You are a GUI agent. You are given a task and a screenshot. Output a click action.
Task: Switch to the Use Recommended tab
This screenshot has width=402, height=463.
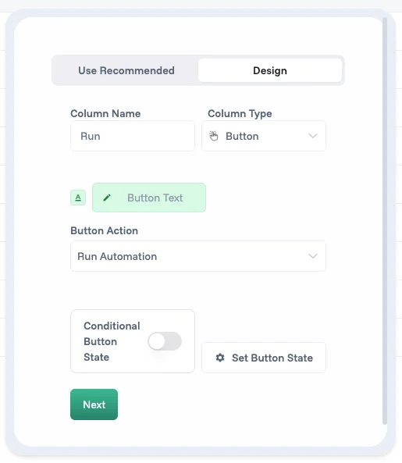126,70
